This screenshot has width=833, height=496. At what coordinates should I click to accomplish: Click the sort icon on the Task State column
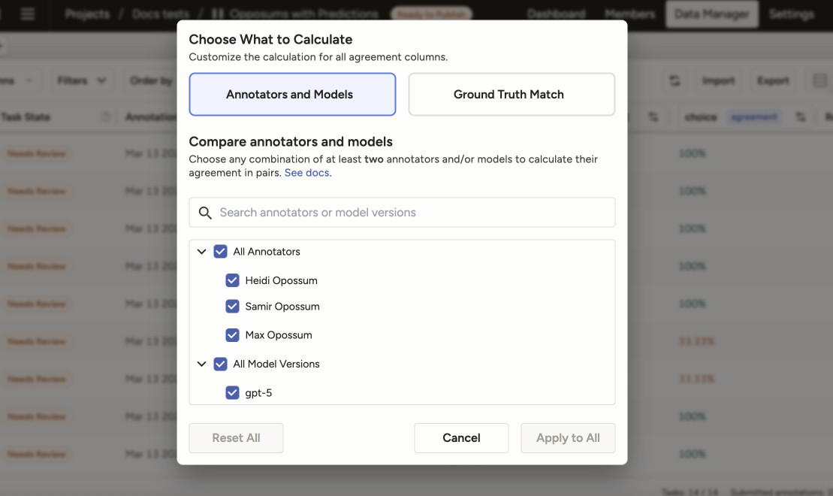tap(105, 117)
